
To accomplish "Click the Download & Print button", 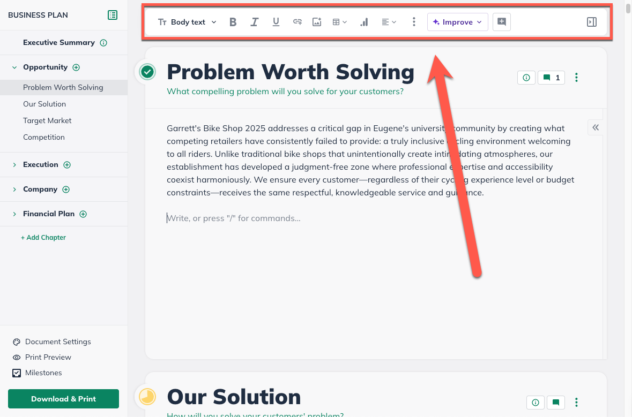I will [63, 399].
